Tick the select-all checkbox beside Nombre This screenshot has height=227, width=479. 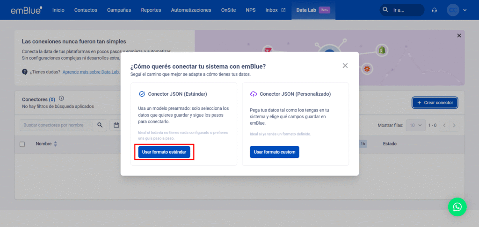pyautogui.click(x=22, y=144)
